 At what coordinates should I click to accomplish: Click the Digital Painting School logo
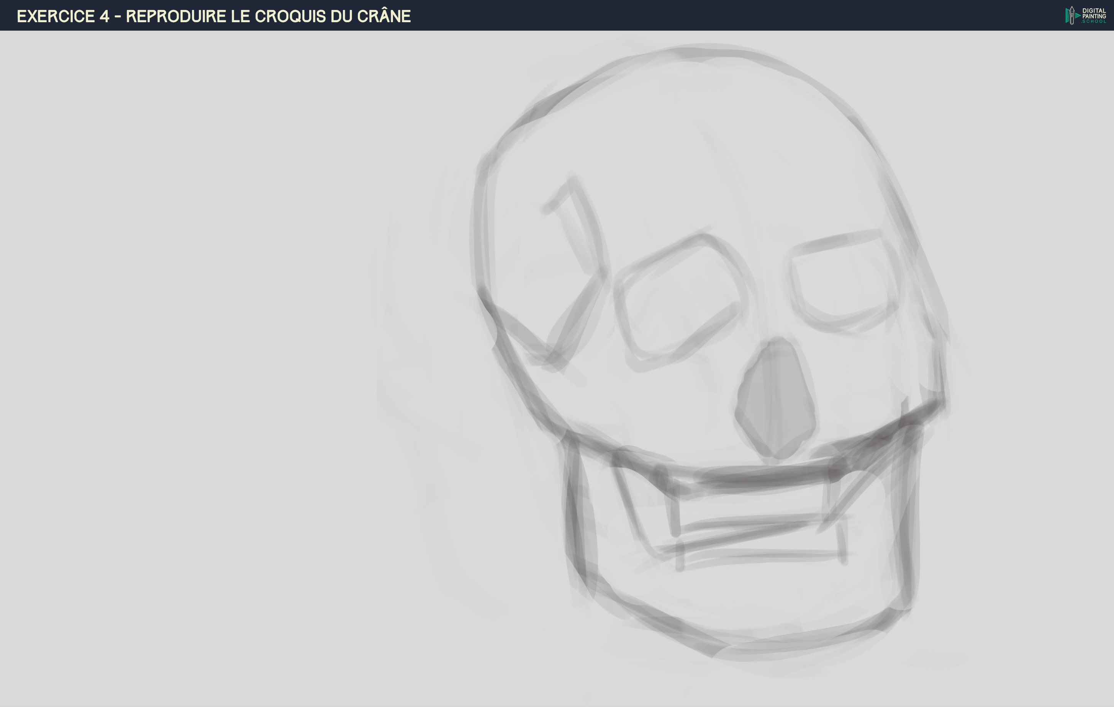(x=1083, y=16)
